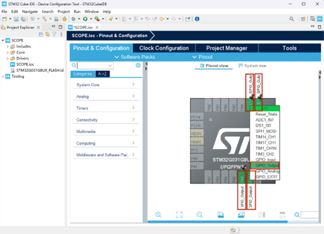The width and height of the screenshot is (324, 234).
Task: Expand the Testing project
Action: [x=3, y=76]
